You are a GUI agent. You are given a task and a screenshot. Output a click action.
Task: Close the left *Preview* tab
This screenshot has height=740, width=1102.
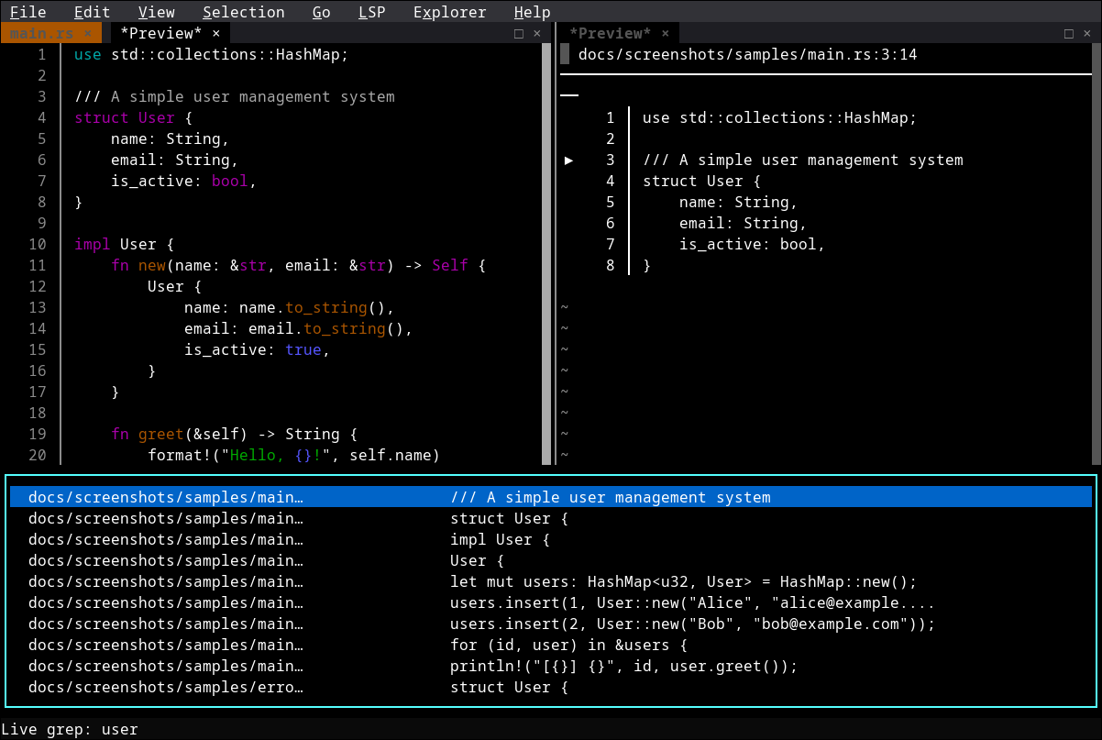pos(215,32)
